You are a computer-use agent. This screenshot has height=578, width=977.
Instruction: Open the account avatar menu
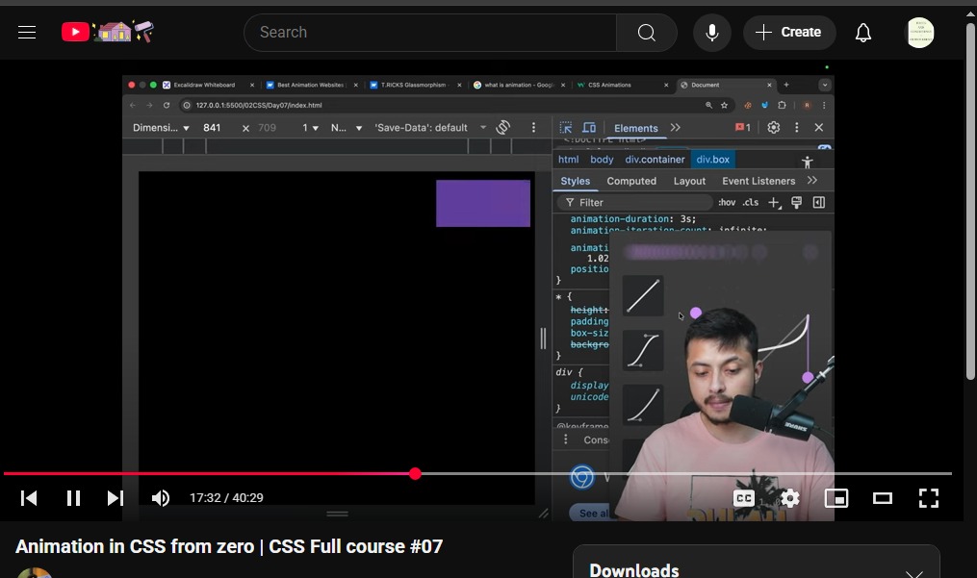pos(920,33)
